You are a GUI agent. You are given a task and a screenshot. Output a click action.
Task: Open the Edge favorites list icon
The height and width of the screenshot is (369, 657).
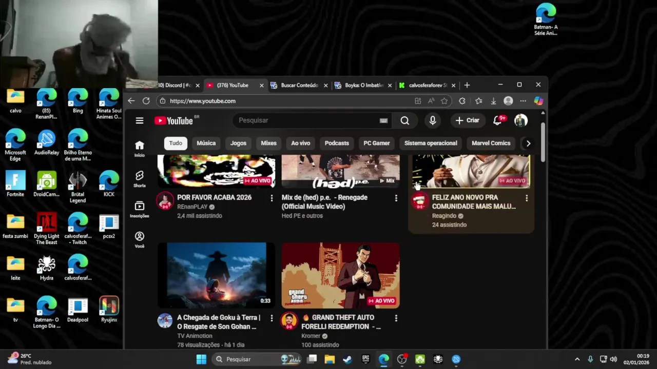pyautogui.click(x=478, y=101)
